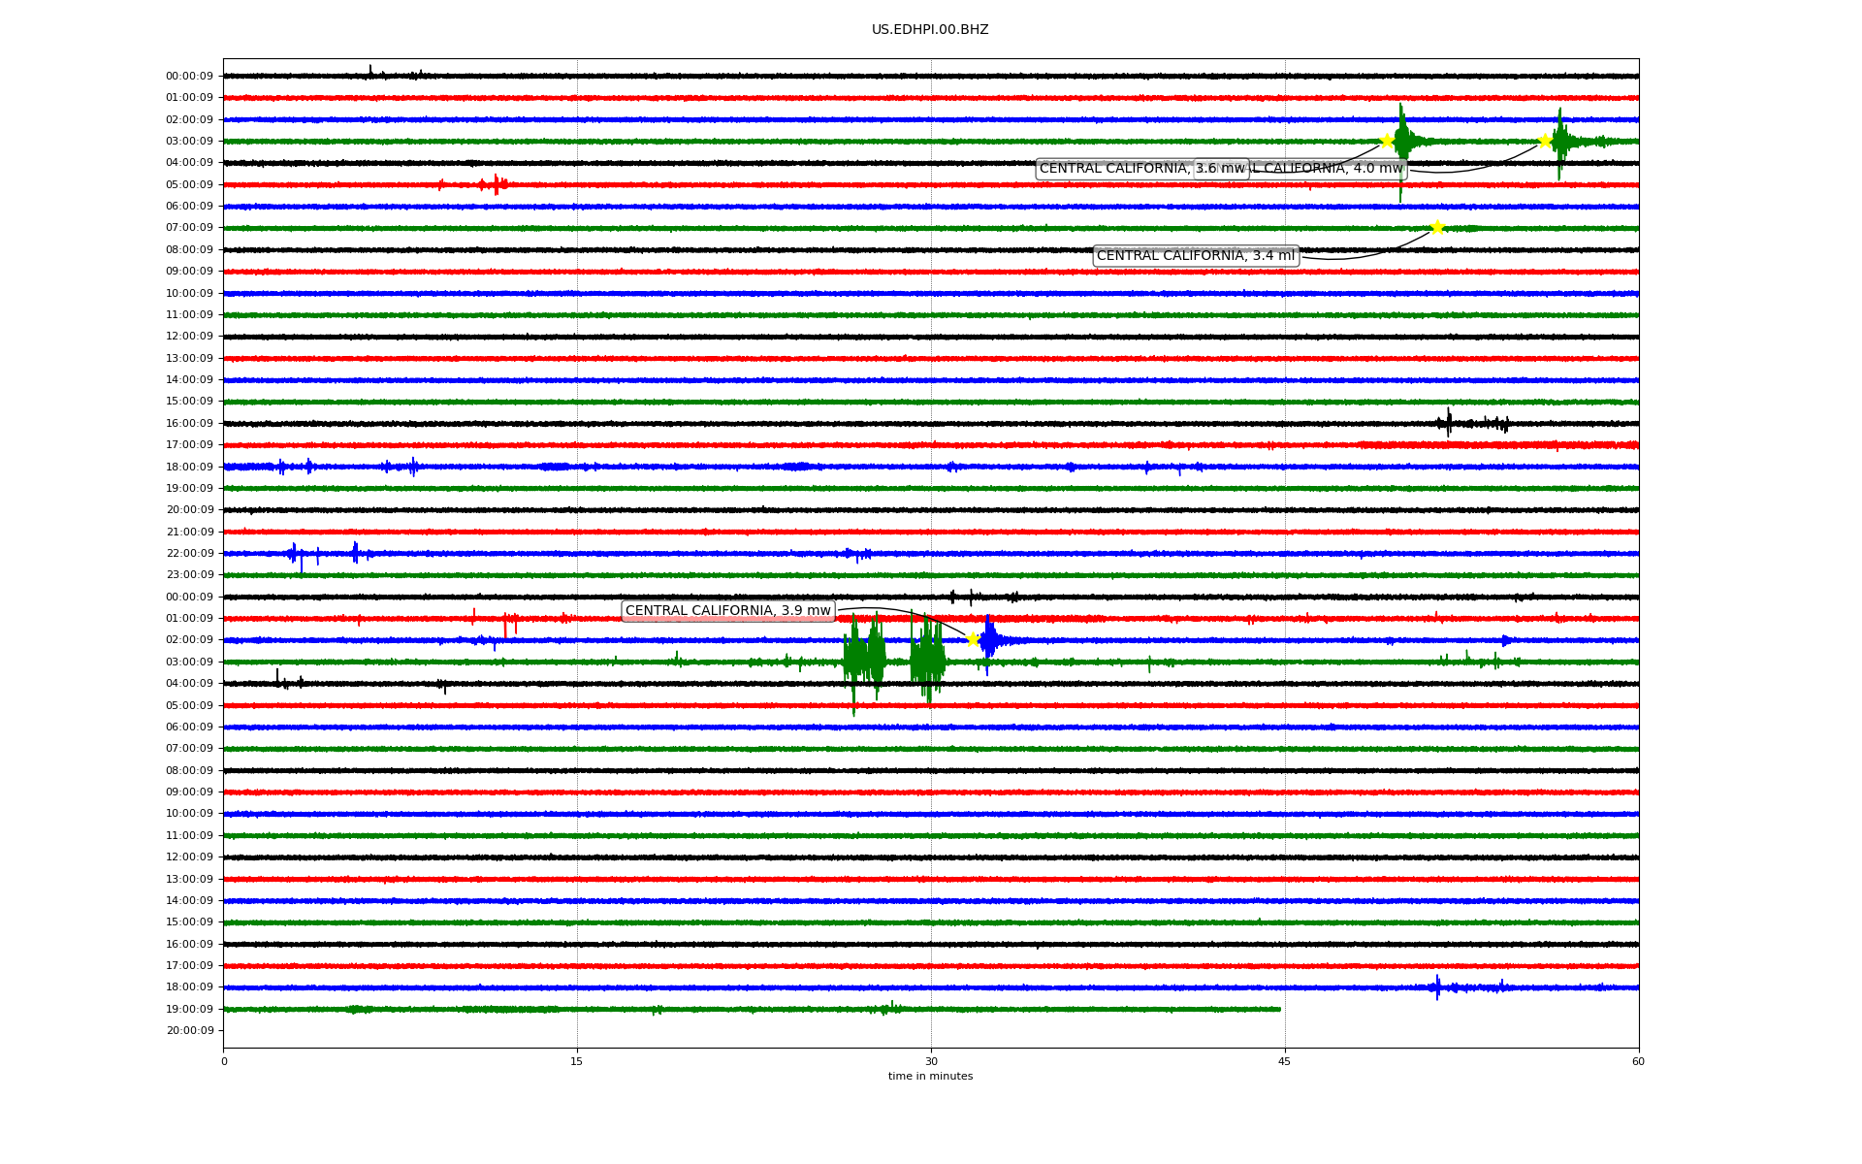Image resolution: width=1862 pixels, height=1164 pixels.
Task: Click the 45 tick label on the time axis
Action: 1284,1061
